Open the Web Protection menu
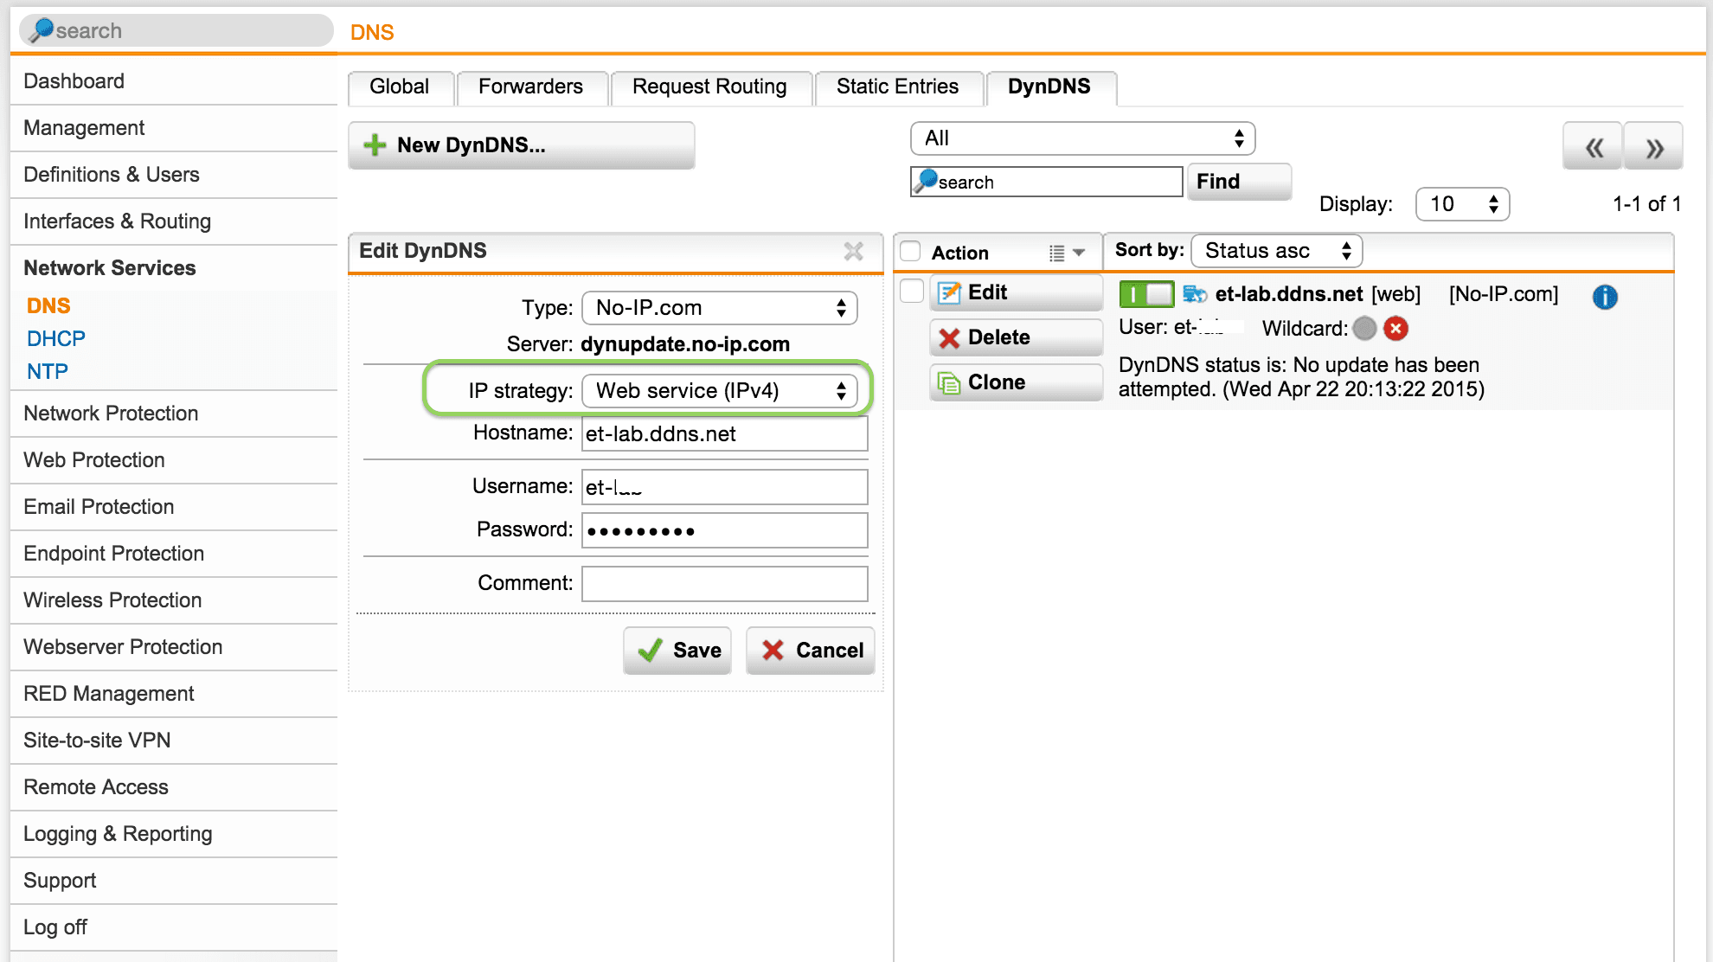The height and width of the screenshot is (962, 1713). tap(174, 460)
